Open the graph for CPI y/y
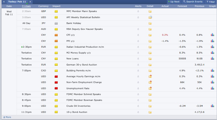This screenshot has width=217, height=120. 212,35
